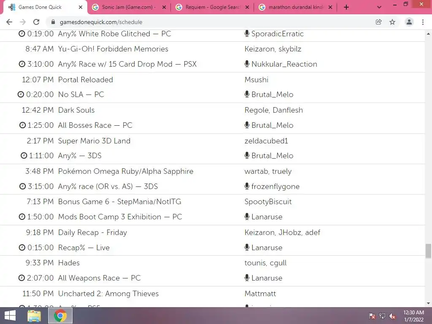432x324 pixels.
Task: Click the microphone icon beside Nukkular_Reaction
Action: click(247, 64)
